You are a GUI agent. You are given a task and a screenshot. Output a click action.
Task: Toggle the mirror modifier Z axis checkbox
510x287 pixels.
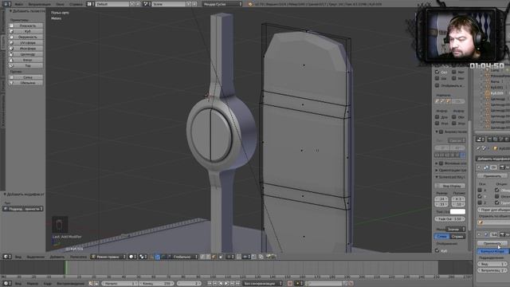[480, 202]
